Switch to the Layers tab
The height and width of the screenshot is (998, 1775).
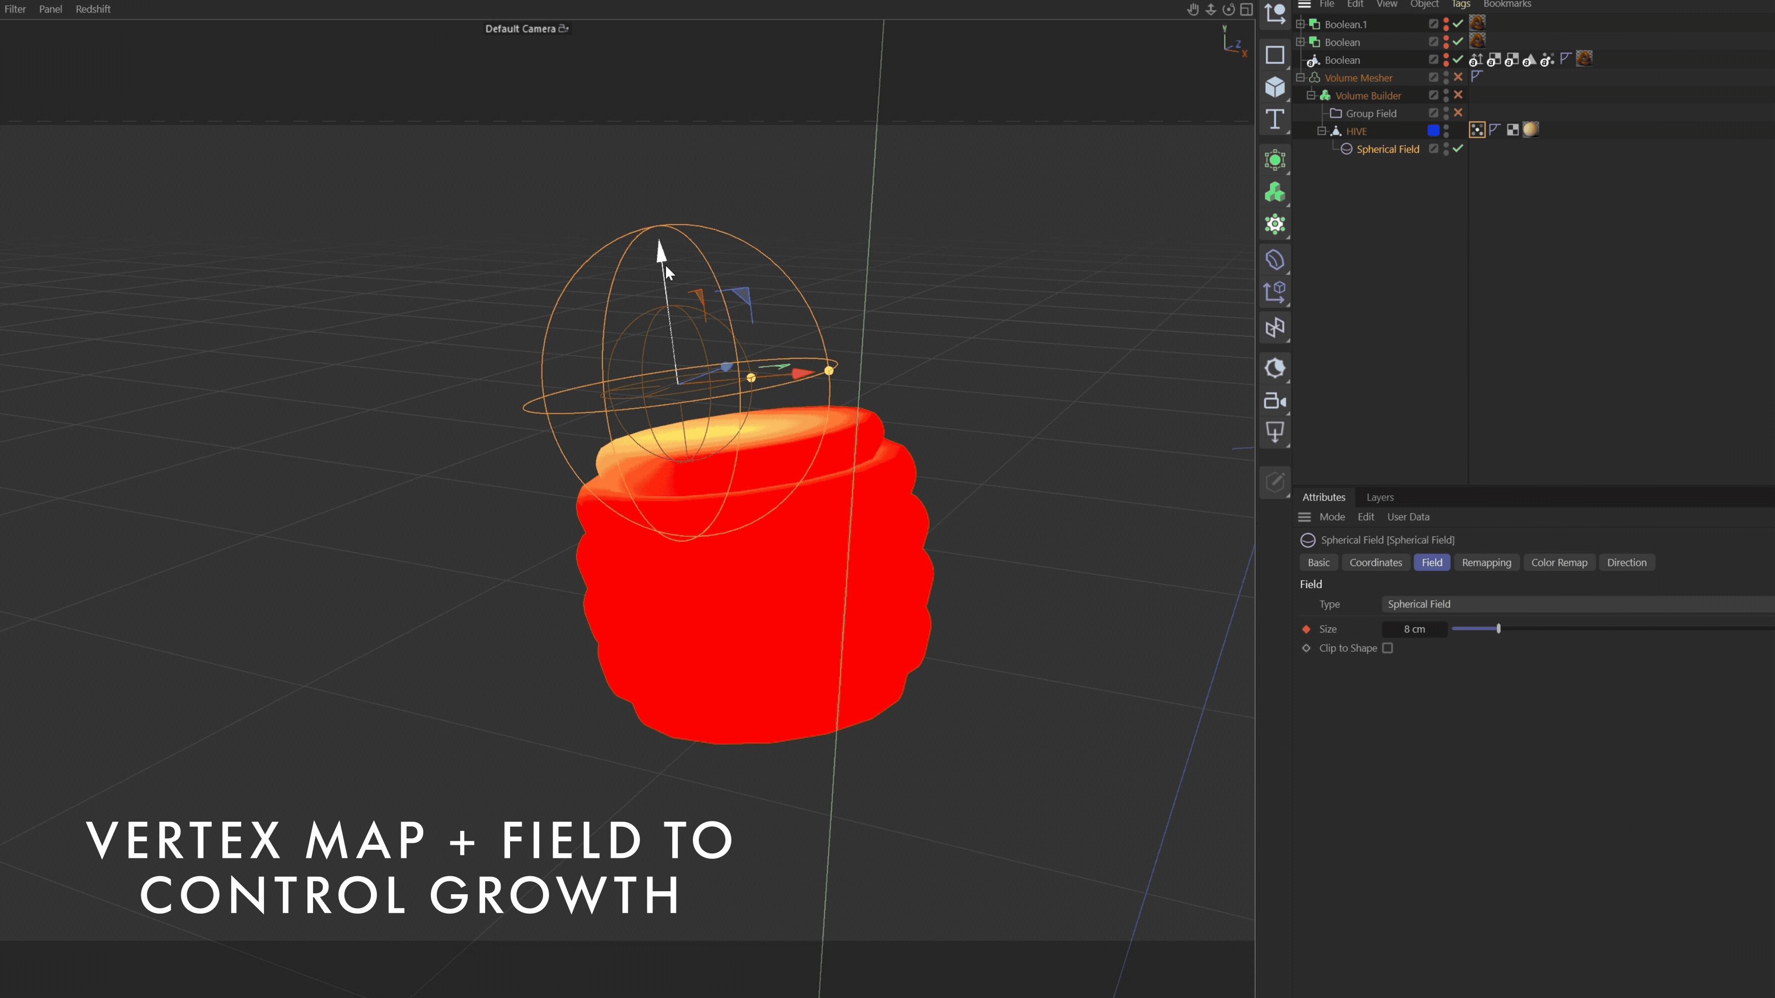pos(1380,497)
